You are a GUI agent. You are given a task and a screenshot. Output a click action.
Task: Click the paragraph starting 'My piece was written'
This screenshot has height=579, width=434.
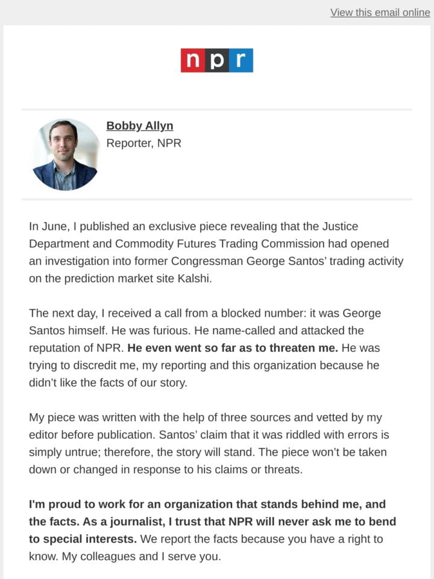click(209, 443)
